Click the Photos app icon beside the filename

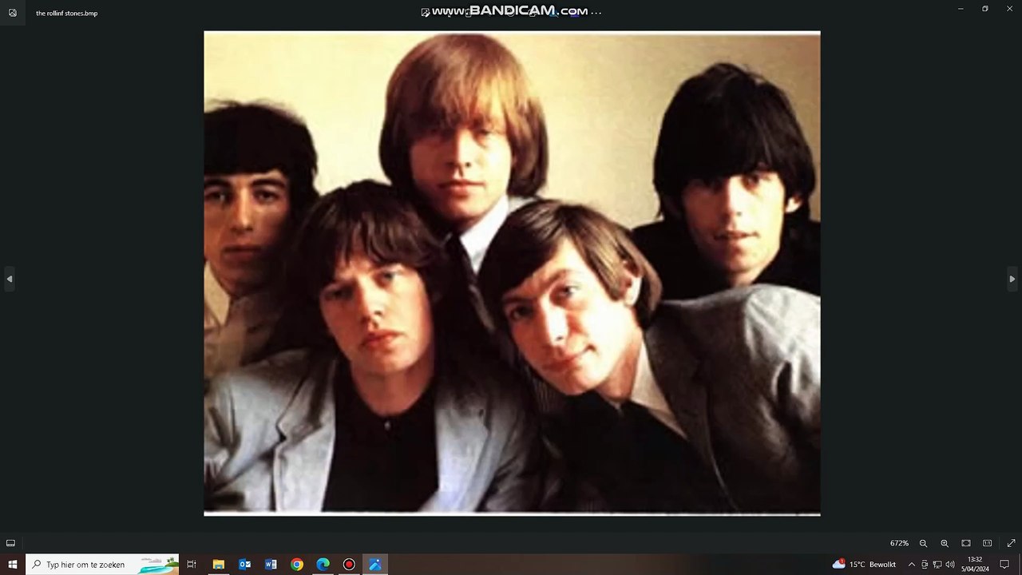coord(13,13)
